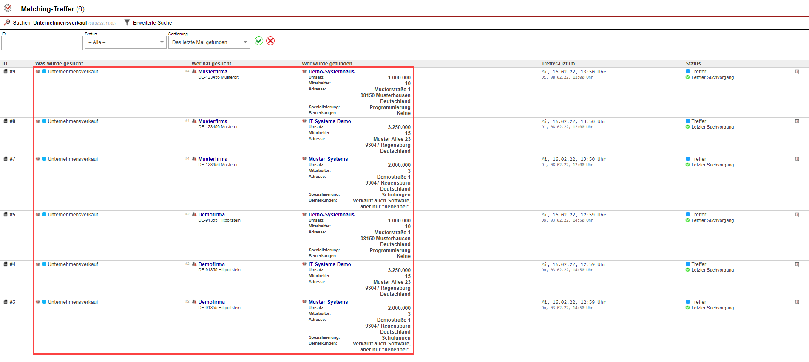Click DE-123456 Musterort text in row #9

coord(219,77)
